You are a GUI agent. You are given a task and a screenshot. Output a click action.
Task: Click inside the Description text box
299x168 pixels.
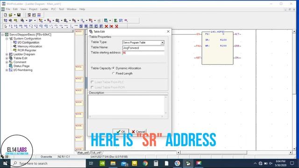[x=126, y=105]
